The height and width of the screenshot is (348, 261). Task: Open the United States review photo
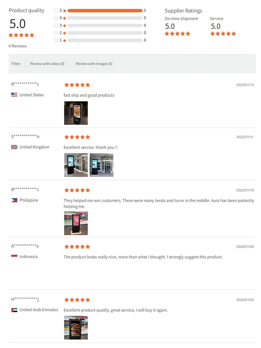(76, 113)
